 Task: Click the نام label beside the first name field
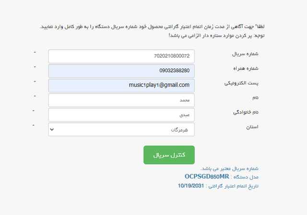[256, 98]
